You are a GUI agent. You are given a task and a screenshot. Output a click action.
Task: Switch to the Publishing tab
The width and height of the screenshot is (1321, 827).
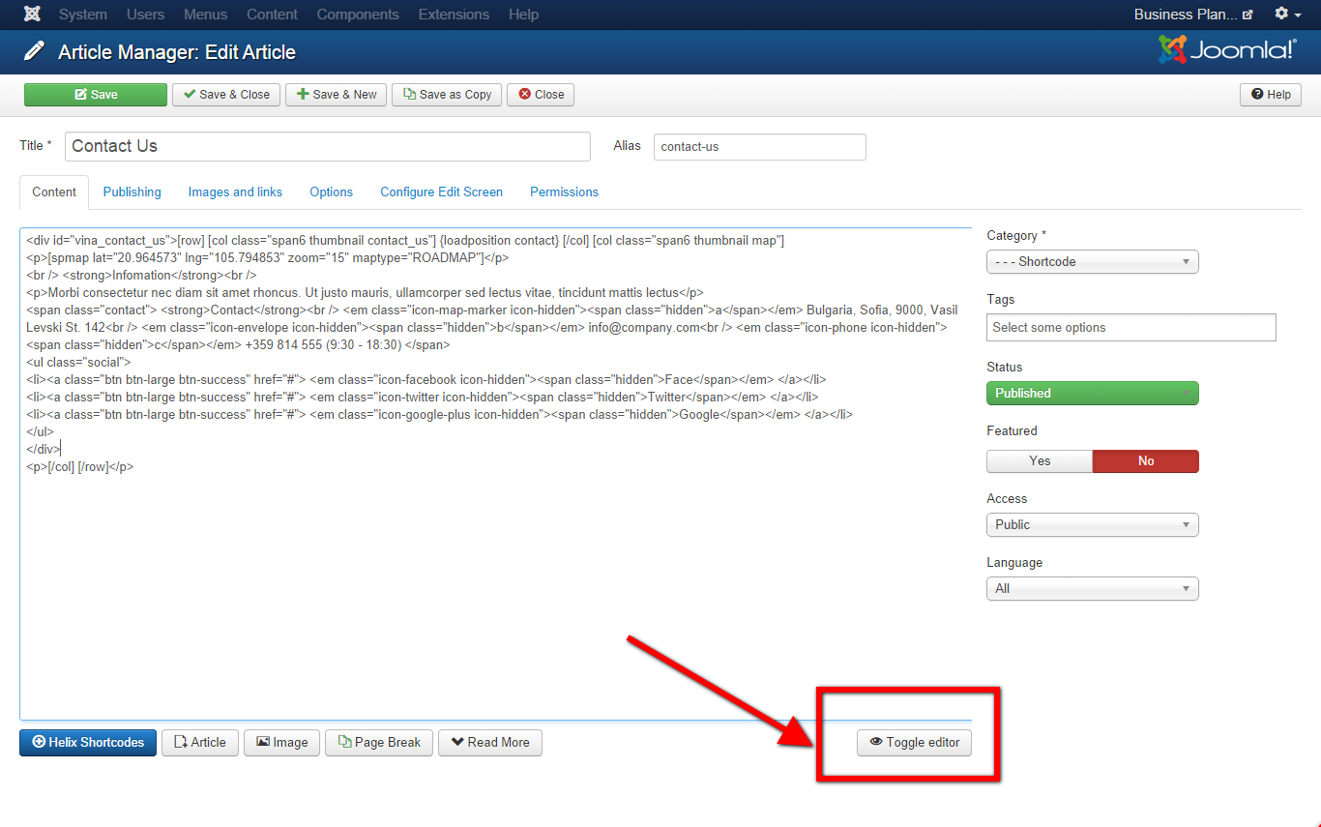pyautogui.click(x=132, y=192)
